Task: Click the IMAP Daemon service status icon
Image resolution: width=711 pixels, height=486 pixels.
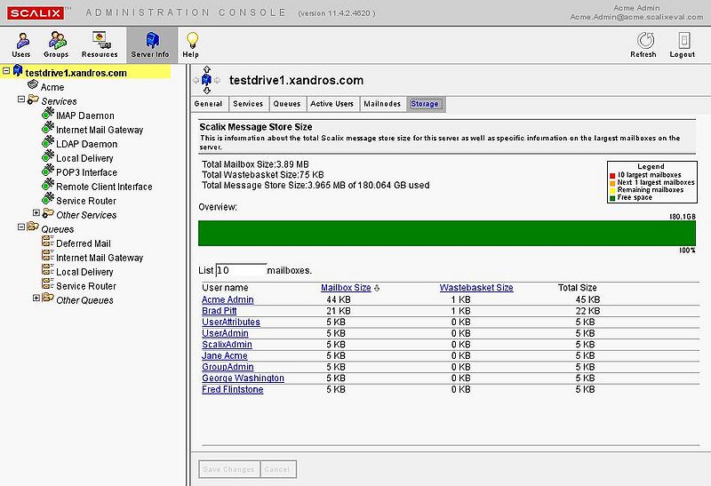Action: pos(47,116)
